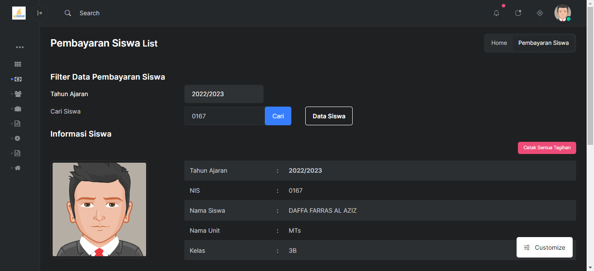Go to Home in the breadcrumb
The width and height of the screenshot is (594, 271).
point(499,43)
